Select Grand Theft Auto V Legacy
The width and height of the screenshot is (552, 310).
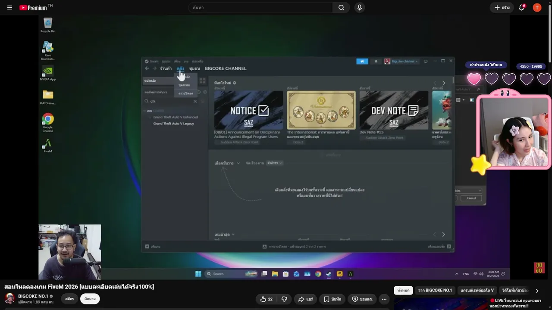click(174, 124)
